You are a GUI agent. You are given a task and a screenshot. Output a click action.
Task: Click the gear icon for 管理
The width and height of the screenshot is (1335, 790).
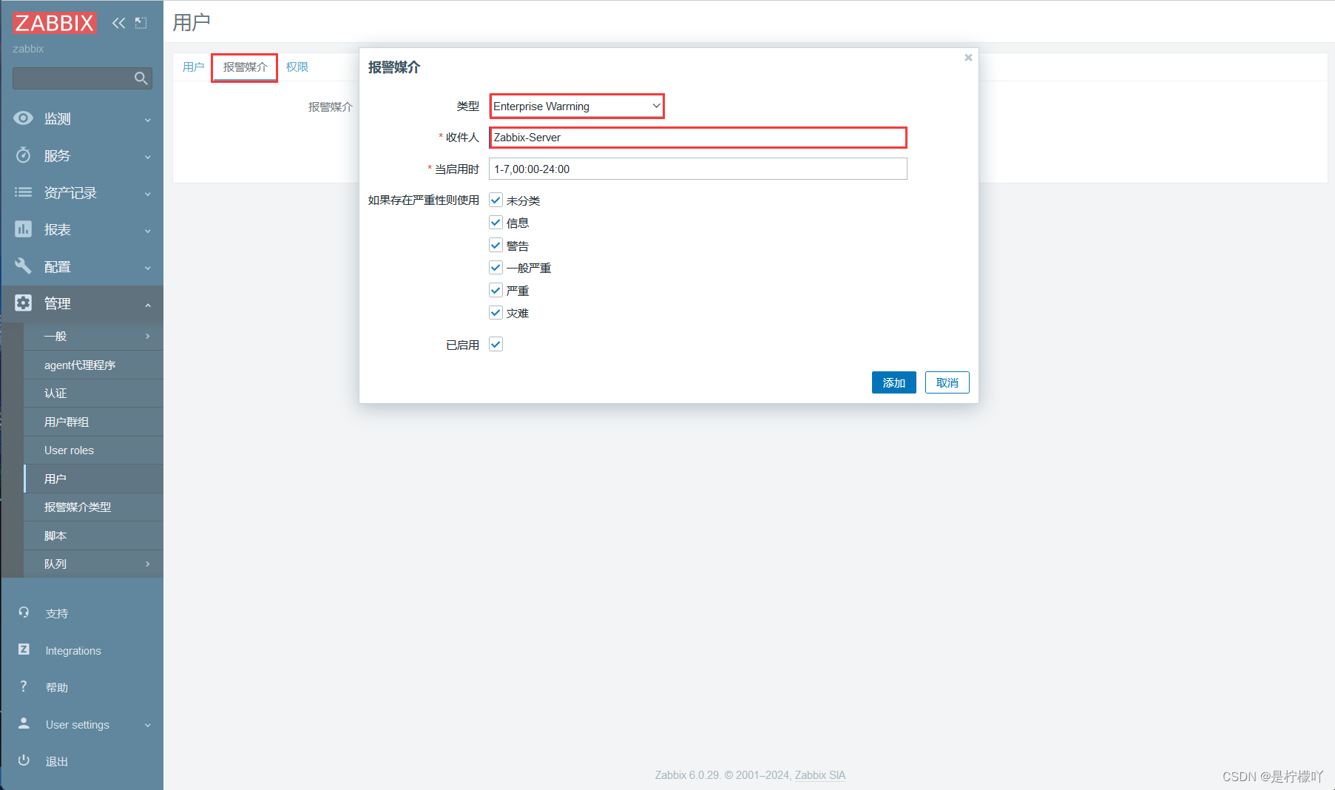[x=23, y=303]
